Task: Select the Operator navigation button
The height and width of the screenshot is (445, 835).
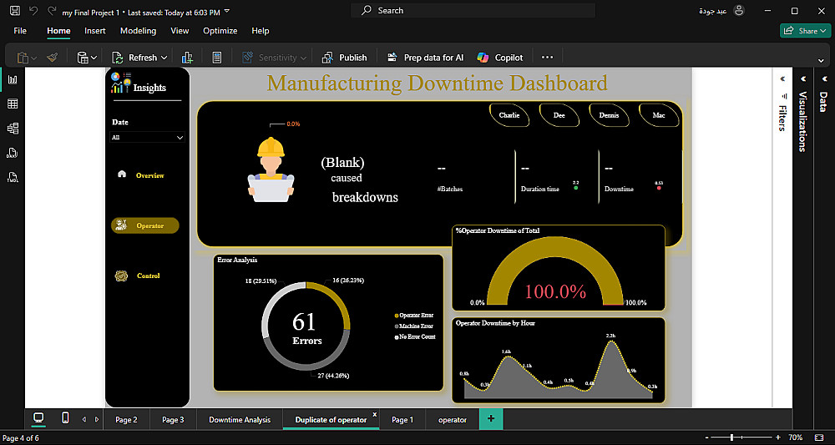Action: (x=144, y=225)
